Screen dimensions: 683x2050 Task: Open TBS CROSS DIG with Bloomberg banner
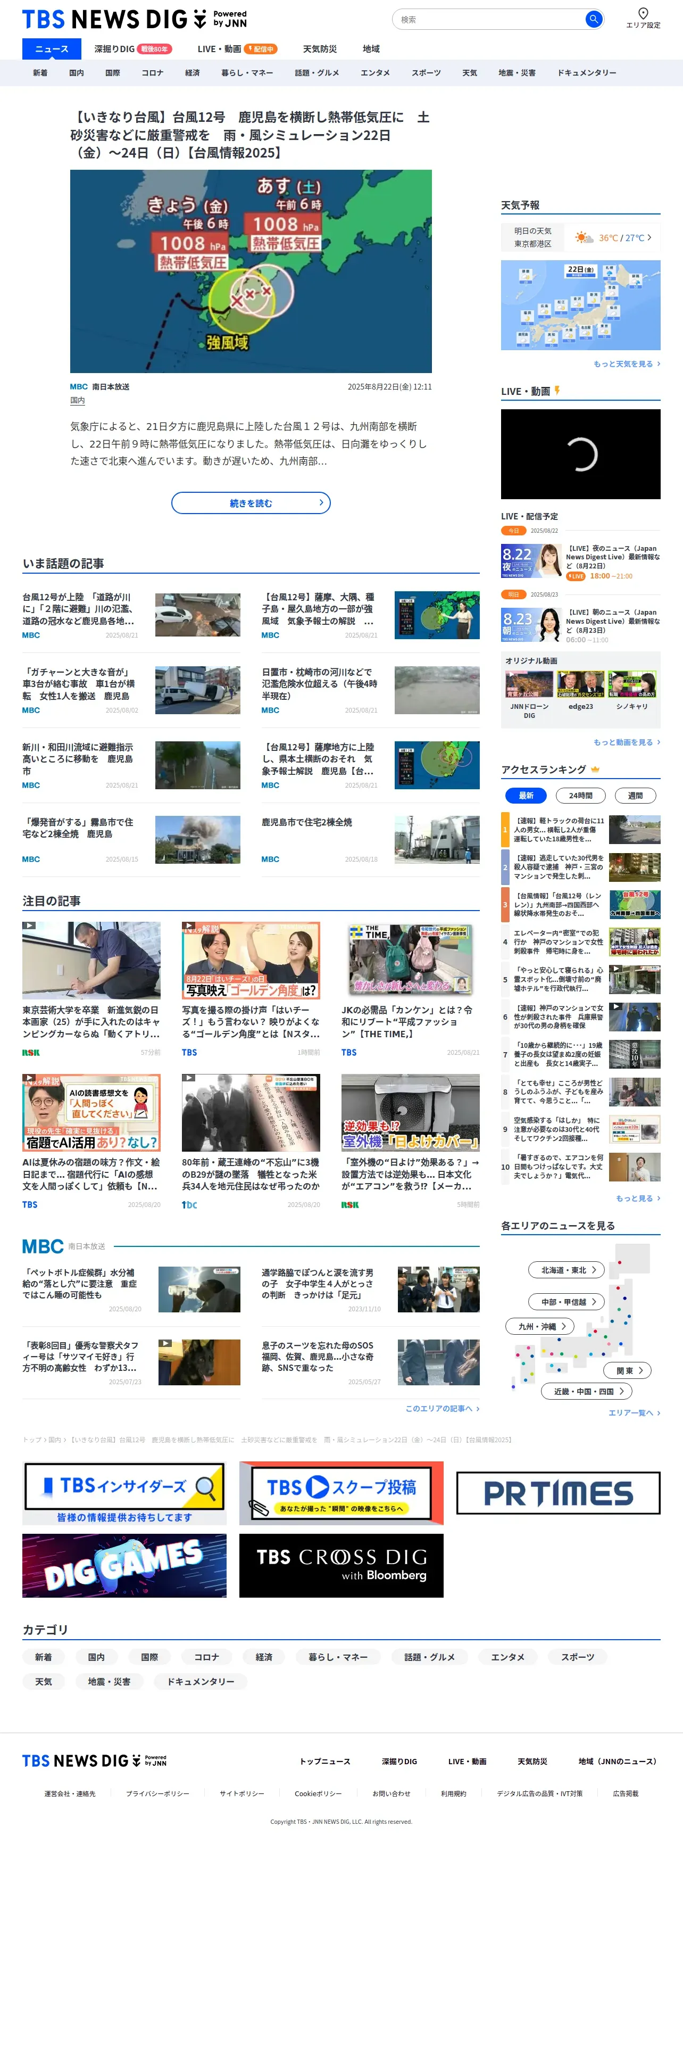341,1565
